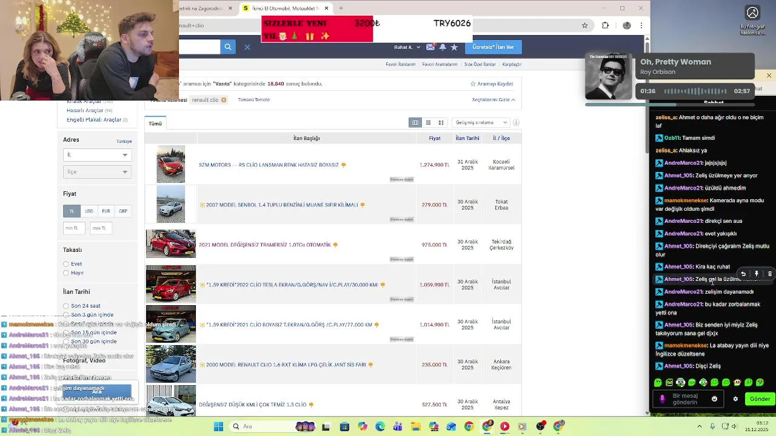Send chat message with Gönder button

(x=760, y=399)
